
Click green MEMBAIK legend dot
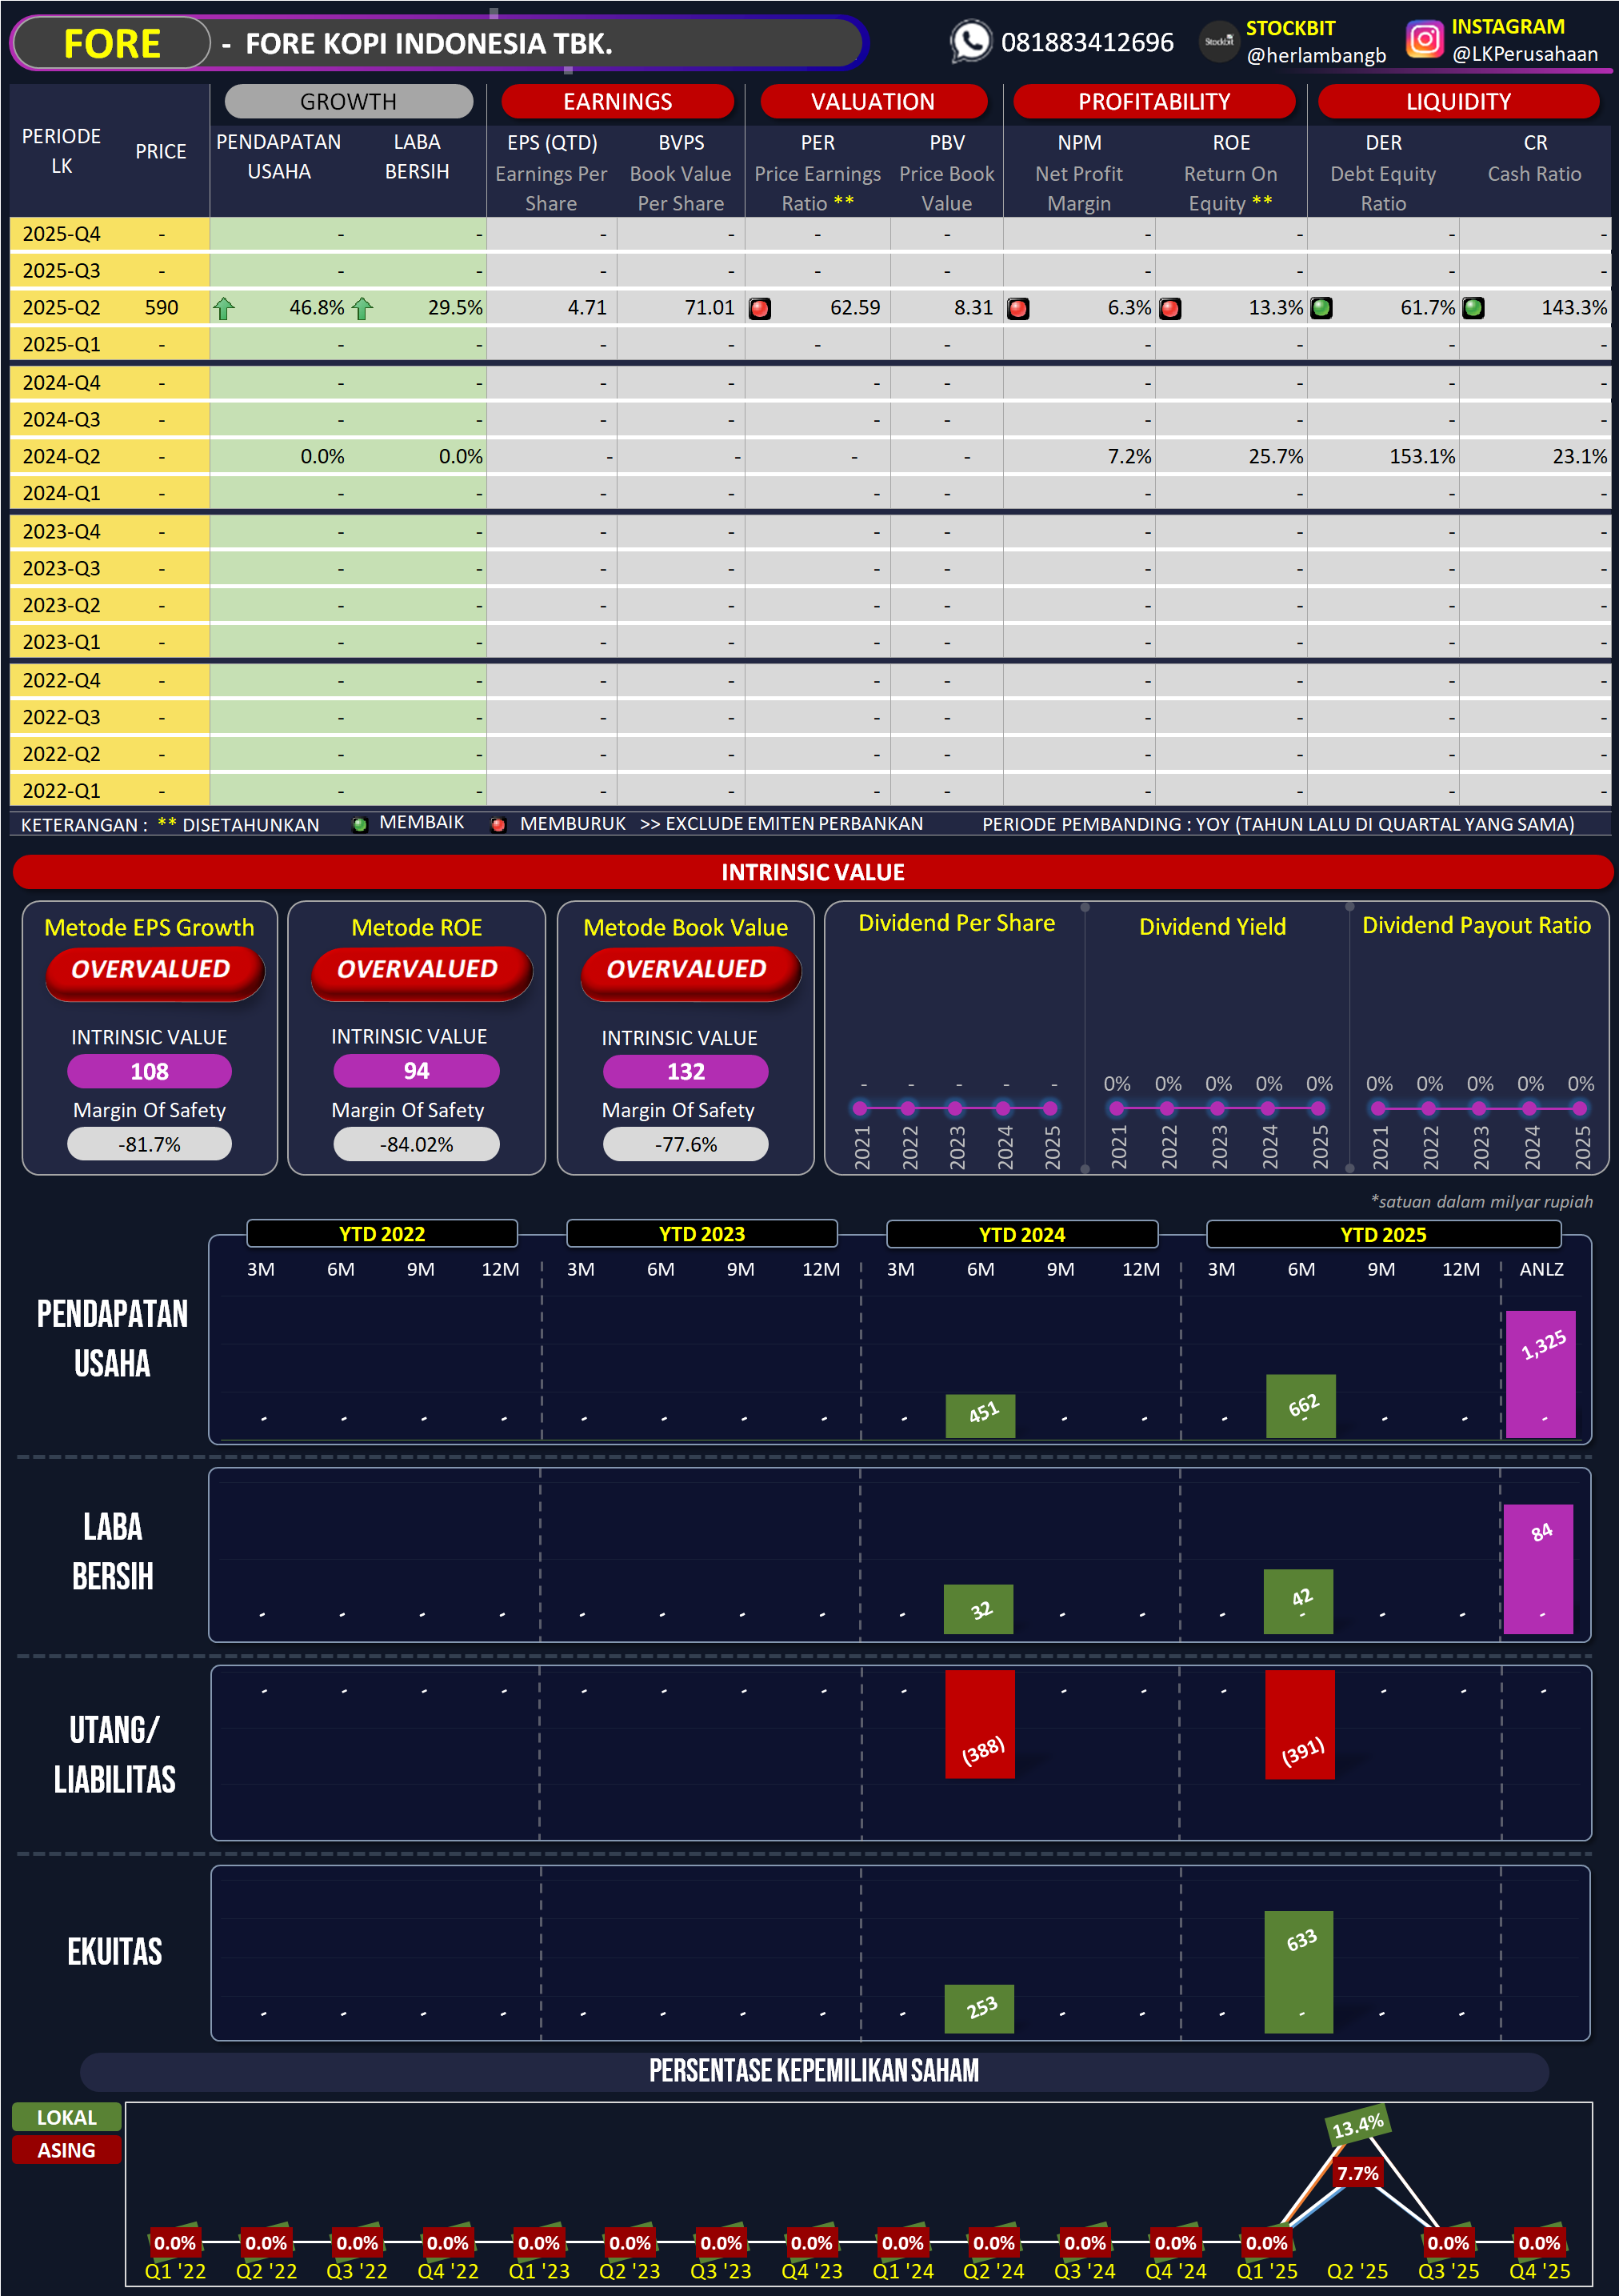click(360, 824)
